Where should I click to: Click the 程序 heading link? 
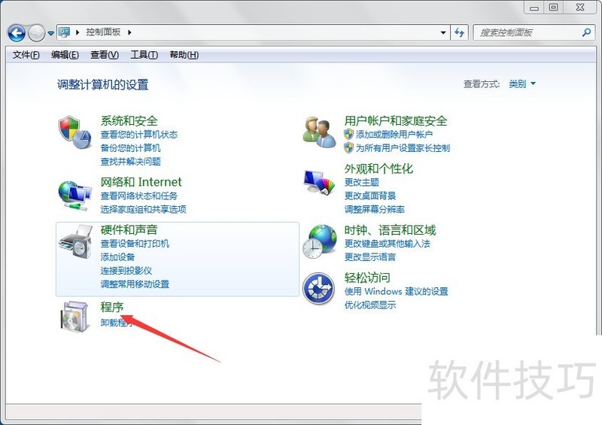tap(112, 306)
